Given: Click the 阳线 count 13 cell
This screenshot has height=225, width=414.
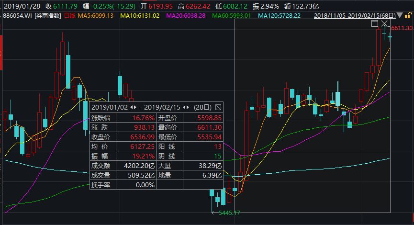Looking at the screenshot, I should pyautogui.click(x=203, y=146).
